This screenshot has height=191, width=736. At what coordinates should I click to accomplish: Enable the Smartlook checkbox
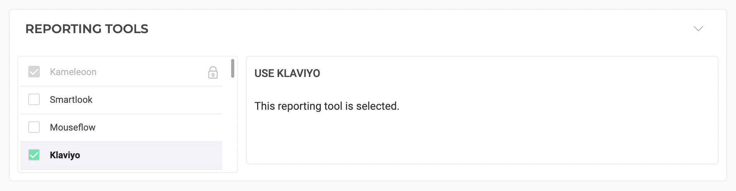tap(34, 100)
